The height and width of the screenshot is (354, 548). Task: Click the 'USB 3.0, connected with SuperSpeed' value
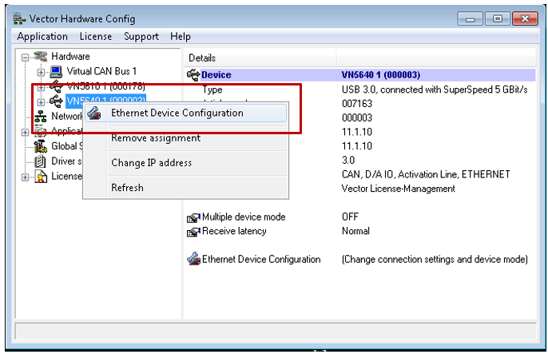435,89
